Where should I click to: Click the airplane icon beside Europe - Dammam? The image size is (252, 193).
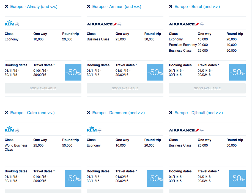tap(88, 113)
